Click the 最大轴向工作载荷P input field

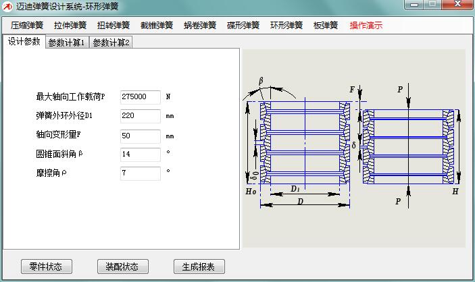point(141,97)
